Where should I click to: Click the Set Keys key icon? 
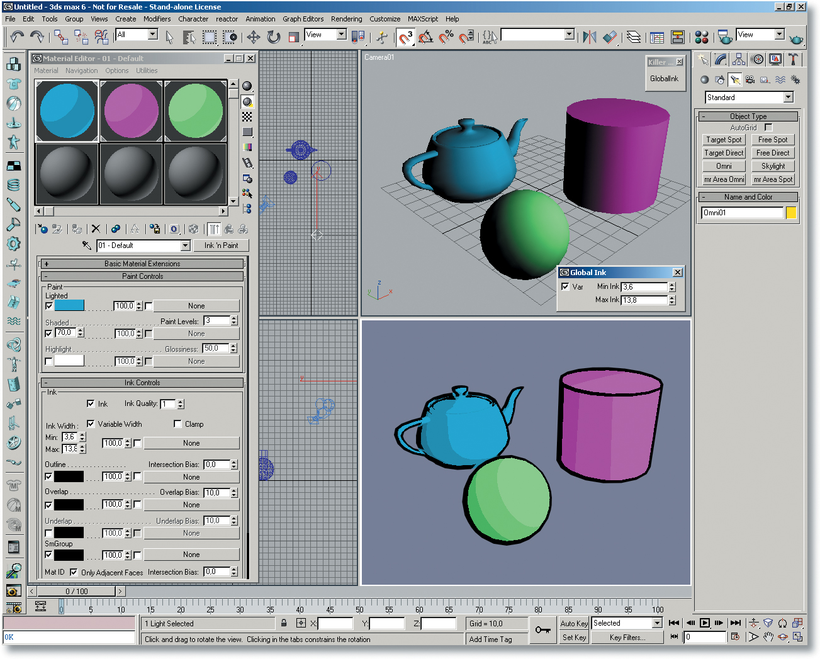tap(543, 630)
